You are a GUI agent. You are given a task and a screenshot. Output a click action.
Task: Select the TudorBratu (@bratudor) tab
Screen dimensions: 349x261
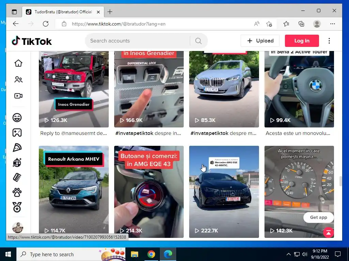pyautogui.click(x=63, y=12)
